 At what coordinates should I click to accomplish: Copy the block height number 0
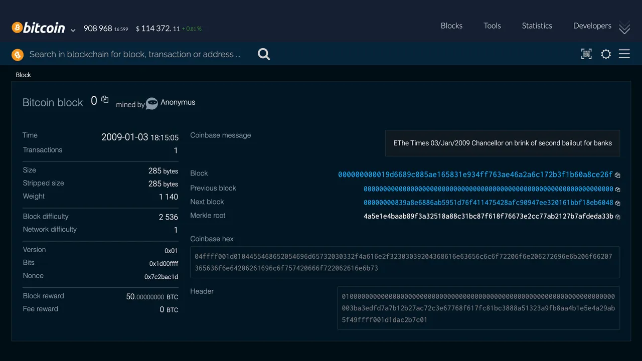[x=105, y=99]
